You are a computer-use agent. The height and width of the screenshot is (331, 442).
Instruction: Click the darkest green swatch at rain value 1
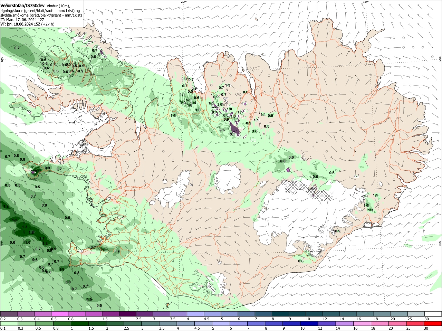pos(79,323)
